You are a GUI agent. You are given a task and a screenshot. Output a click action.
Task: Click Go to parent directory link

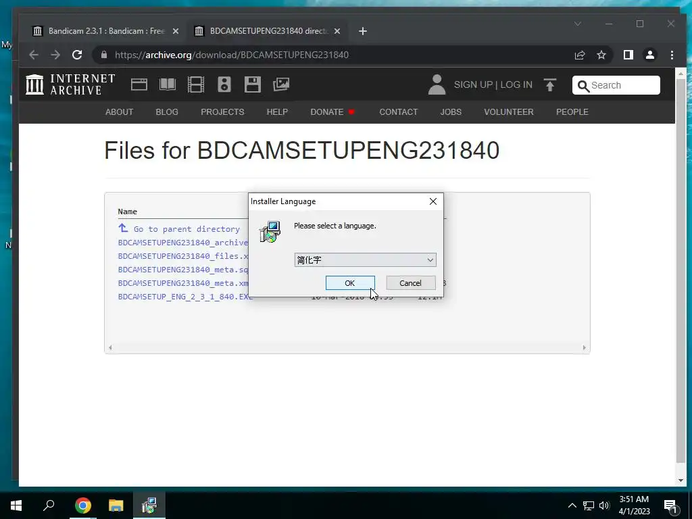[x=179, y=228]
